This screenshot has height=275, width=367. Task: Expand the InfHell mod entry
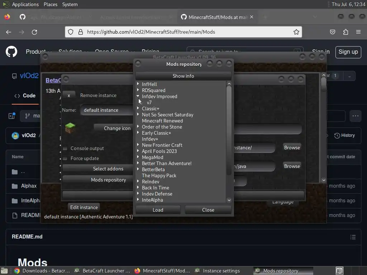pos(138,84)
